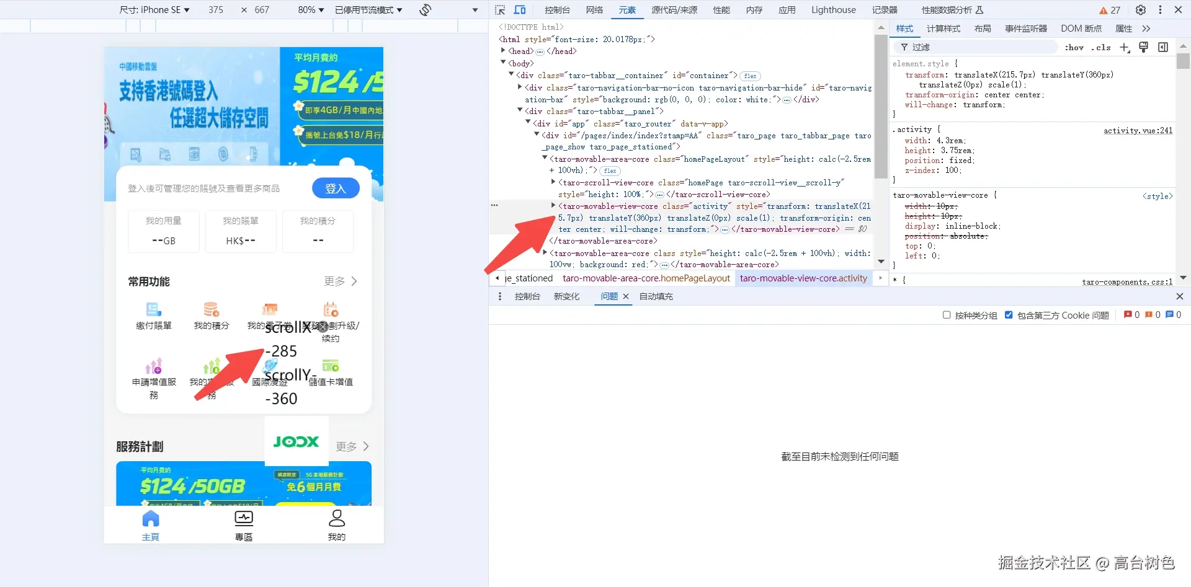
Task: Tap the 申請增值服務 icon
Action: click(154, 366)
